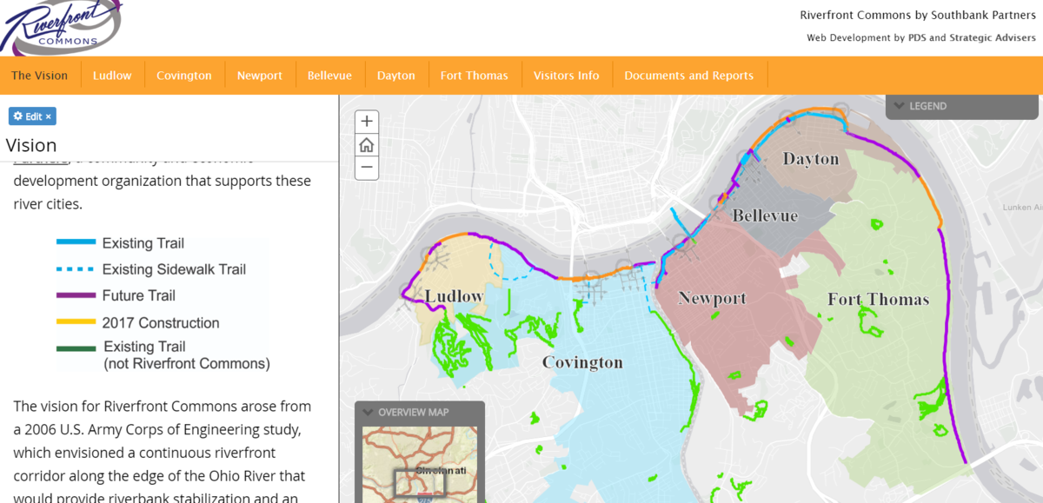
Task: Open the Ludlow tab
Action: click(112, 76)
